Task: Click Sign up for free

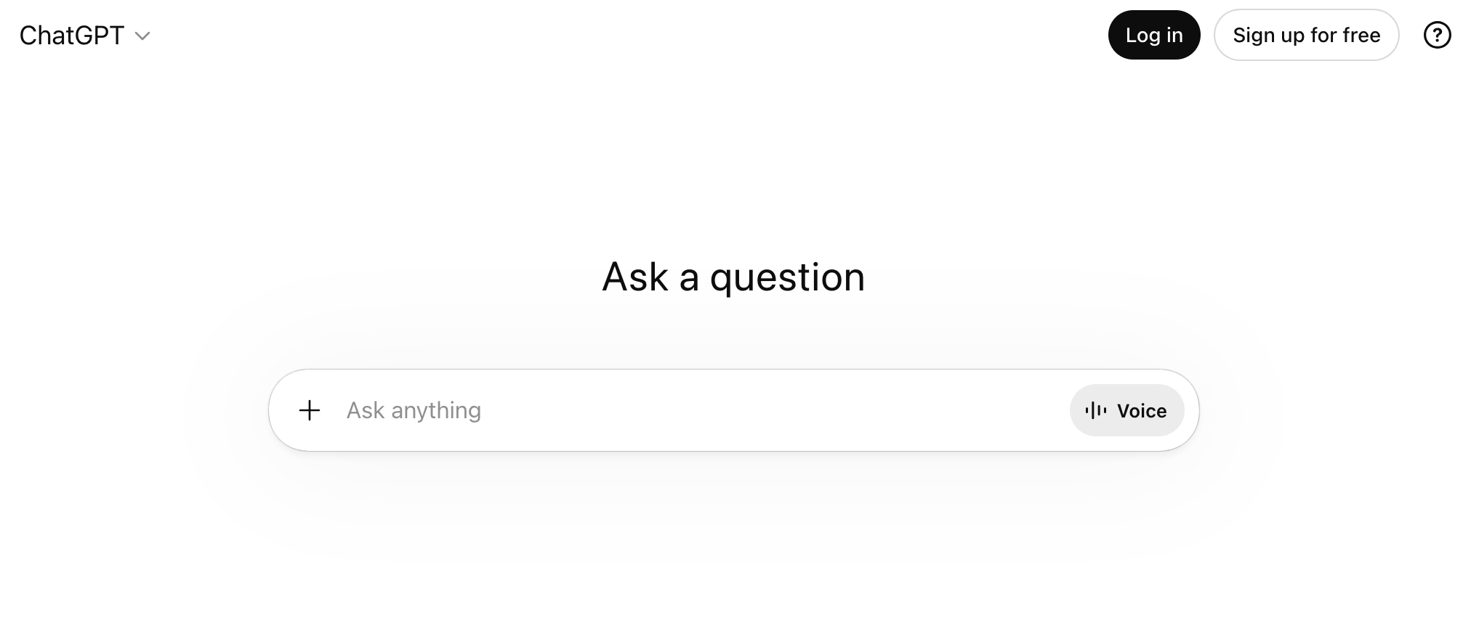Action: tap(1306, 35)
